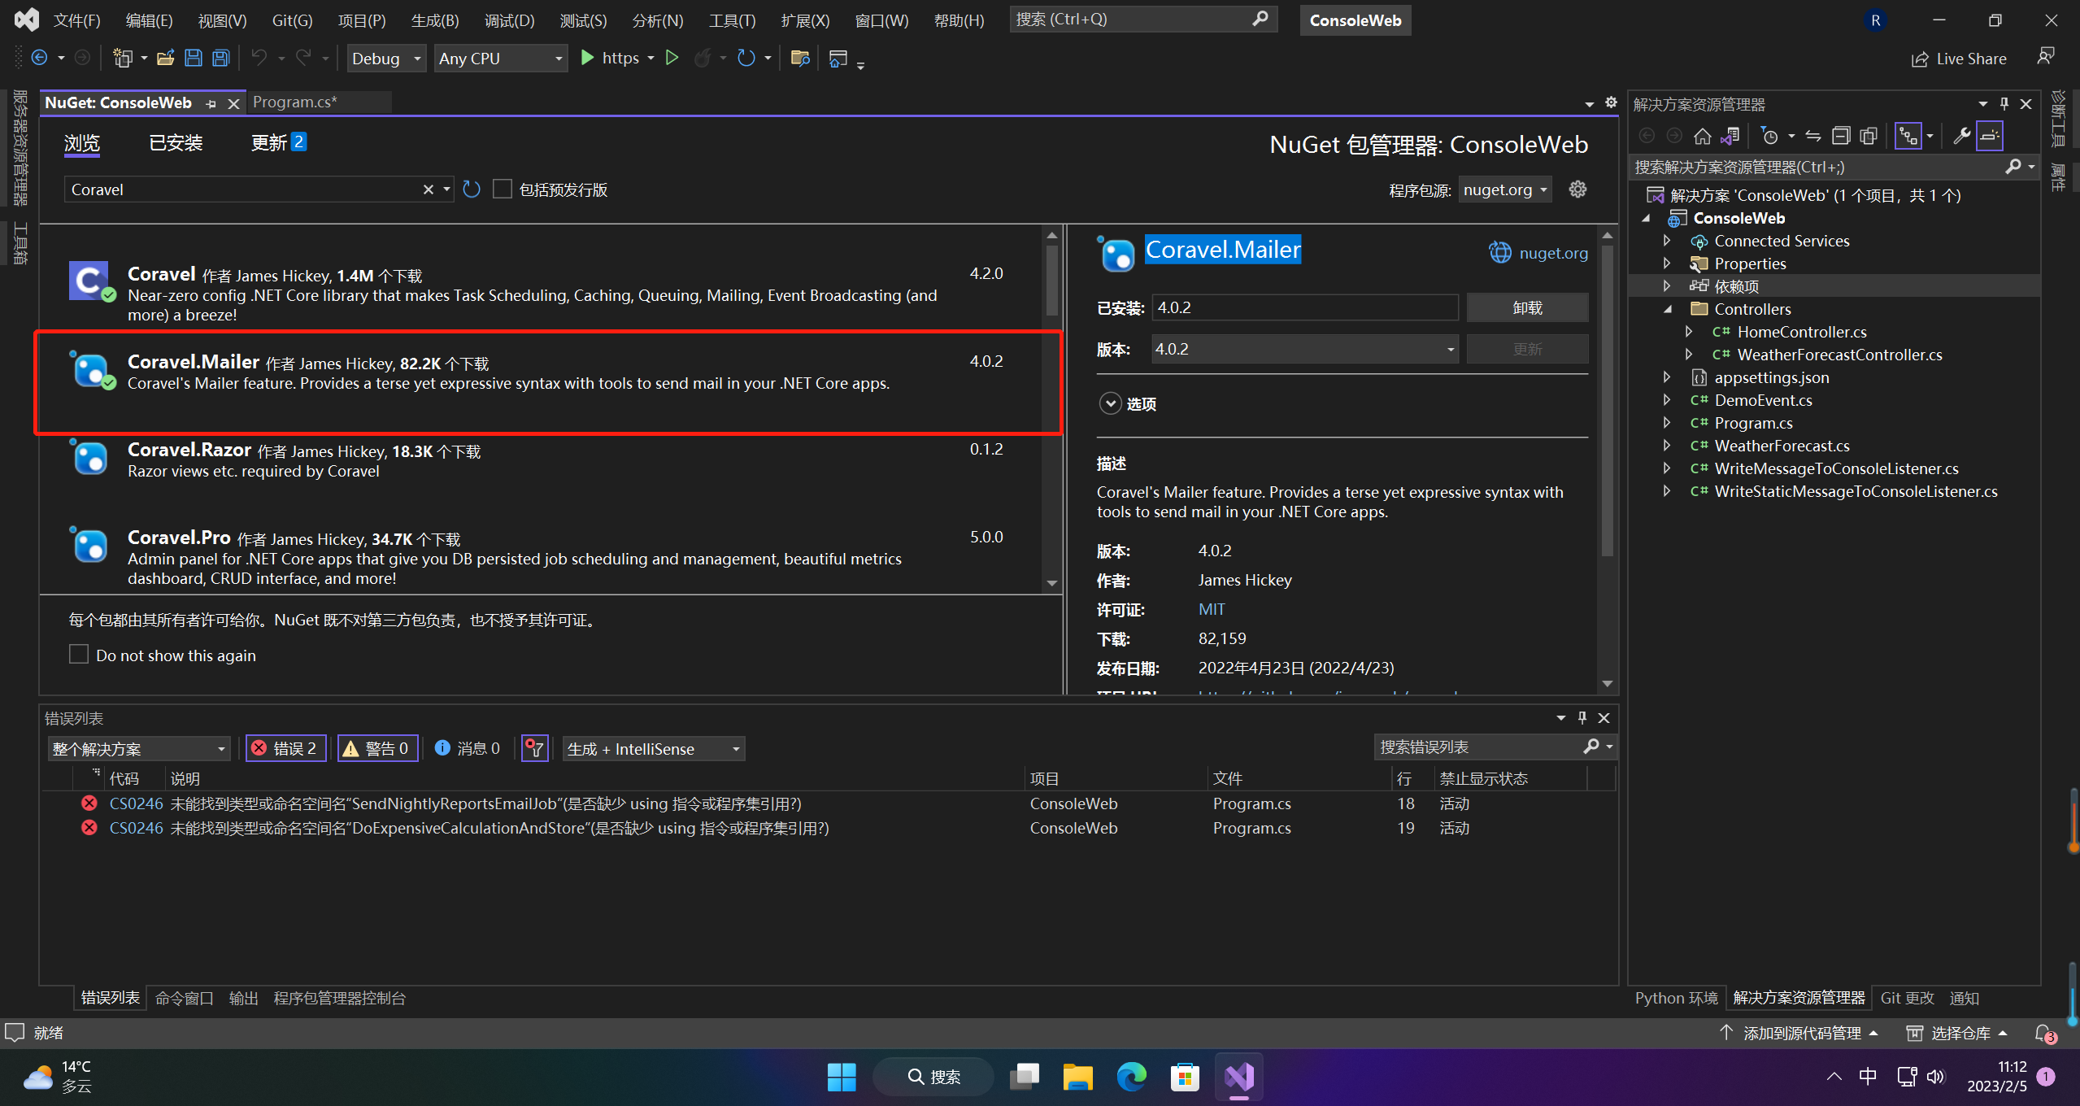This screenshot has width=2080, height=1106.
Task: Switch to the 已安装 tab in NuGet
Action: tap(175, 143)
